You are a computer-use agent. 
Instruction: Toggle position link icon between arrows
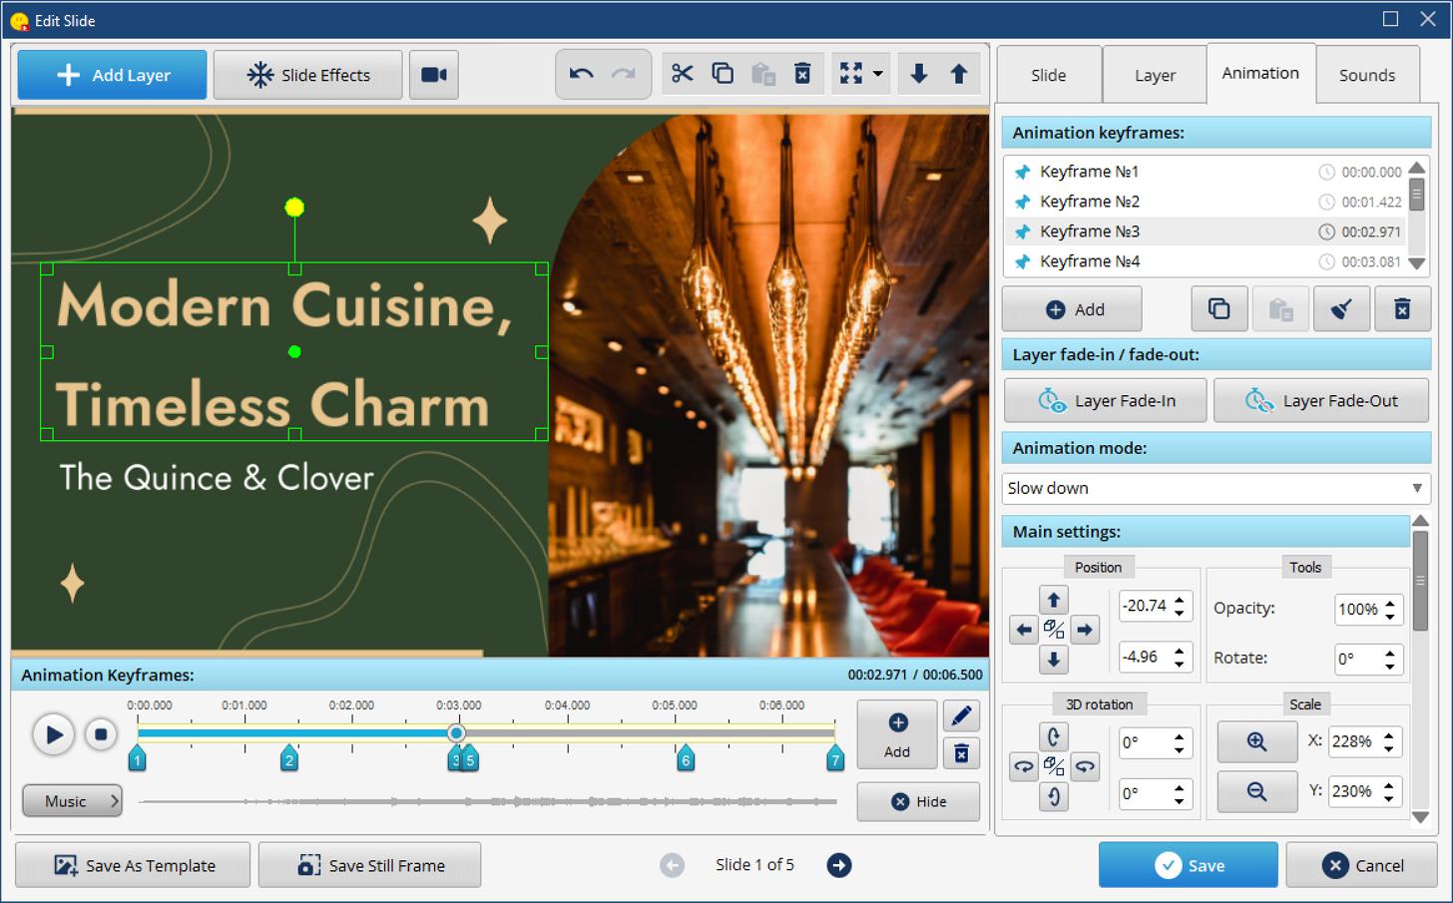tap(1054, 630)
